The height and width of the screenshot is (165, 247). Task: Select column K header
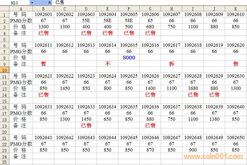[236, 9]
